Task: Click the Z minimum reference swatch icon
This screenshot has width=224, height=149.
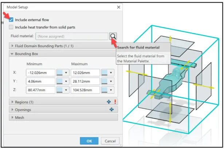Action: click(60, 90)
